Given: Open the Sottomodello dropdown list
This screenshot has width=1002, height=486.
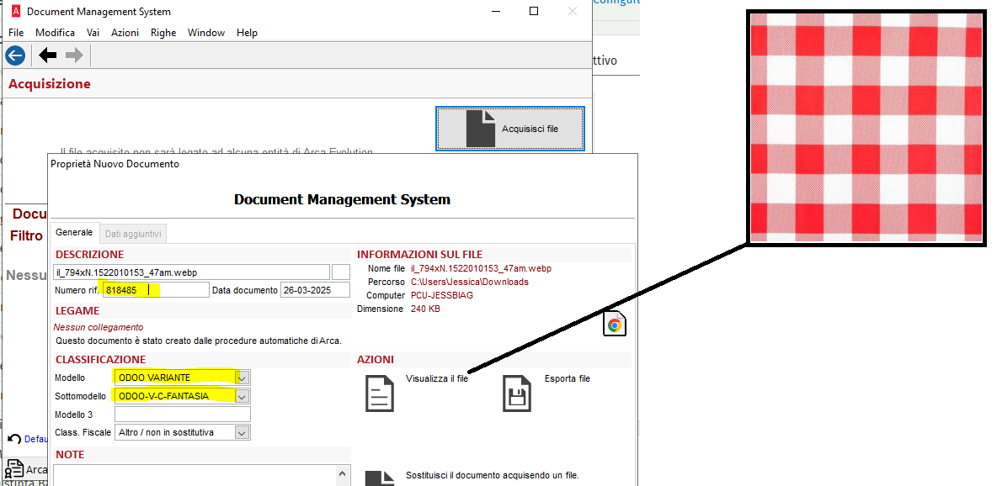Looking at the screenshot, I should 243,396.
